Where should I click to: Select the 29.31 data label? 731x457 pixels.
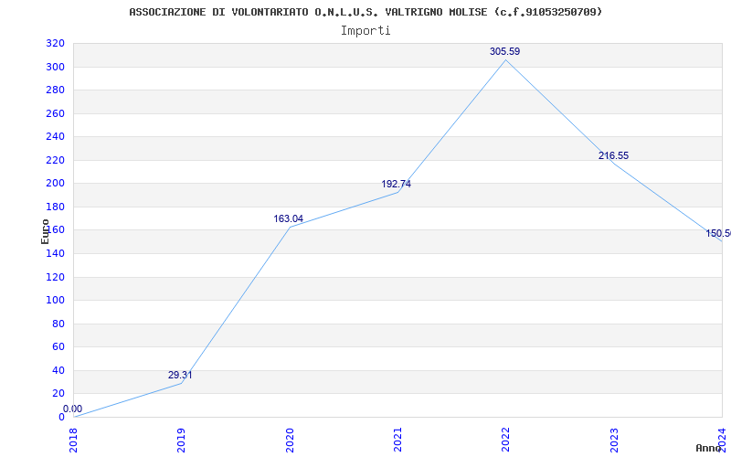[180, 376]
